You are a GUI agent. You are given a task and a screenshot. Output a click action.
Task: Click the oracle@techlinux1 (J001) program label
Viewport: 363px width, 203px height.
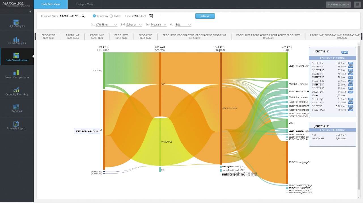point(233,170)
